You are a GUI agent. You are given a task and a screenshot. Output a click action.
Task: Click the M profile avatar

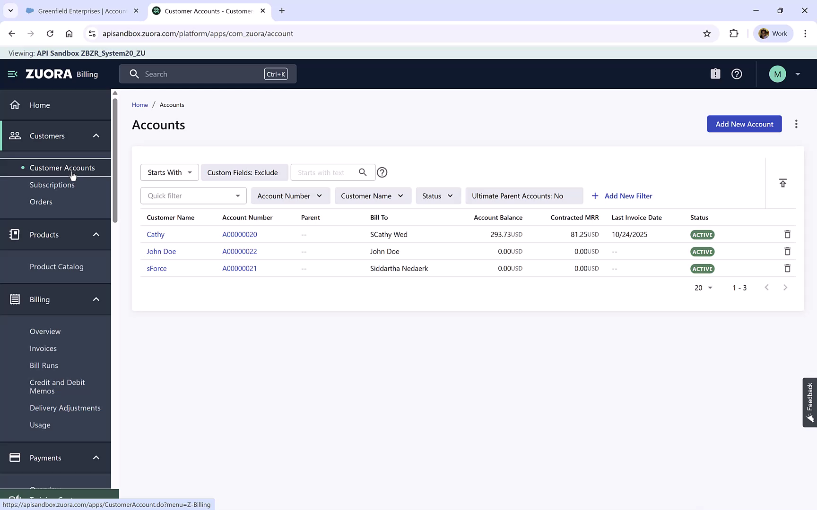point(777,74)
